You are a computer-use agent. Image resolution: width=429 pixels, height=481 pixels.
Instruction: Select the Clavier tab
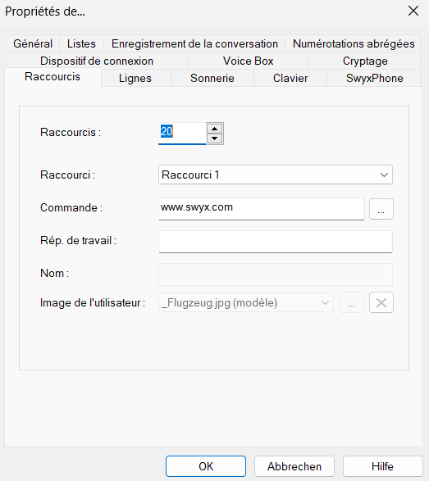click(290, 78)
